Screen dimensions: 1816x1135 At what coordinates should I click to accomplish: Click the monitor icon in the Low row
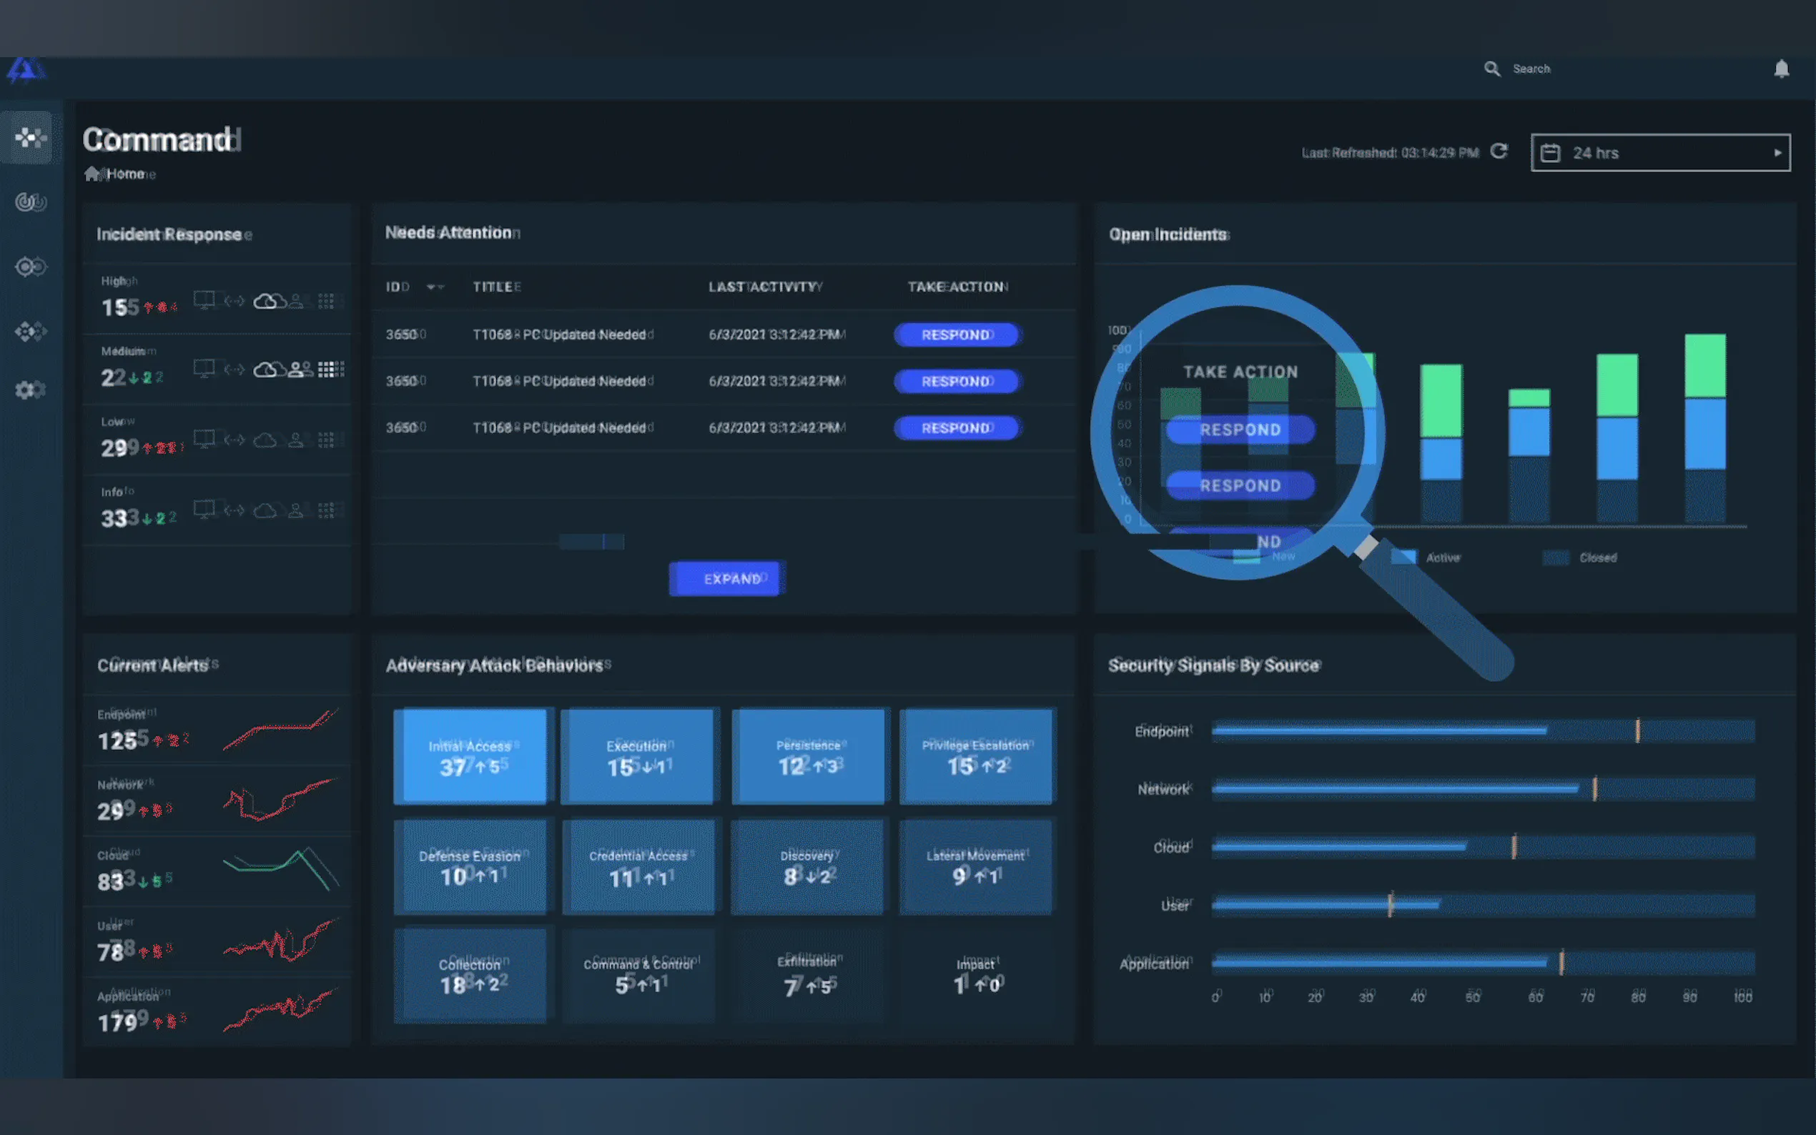(204, 438)
